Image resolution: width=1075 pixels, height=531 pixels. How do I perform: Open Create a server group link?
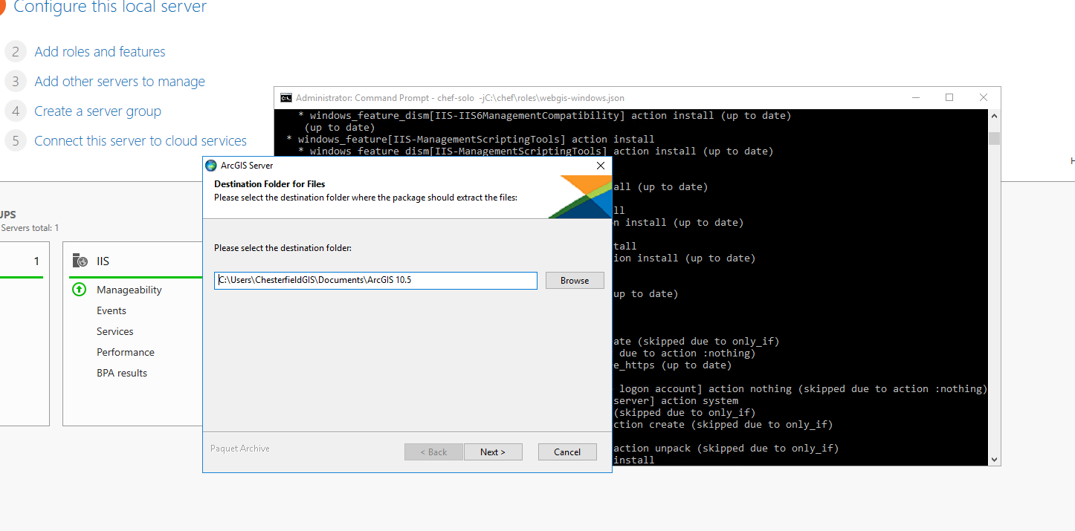click(x=97, y=111)
